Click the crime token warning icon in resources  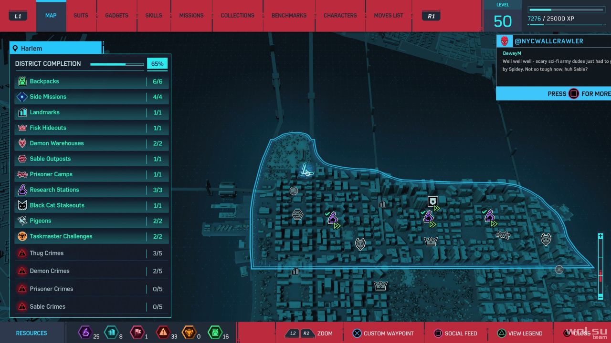coord(163,332)
